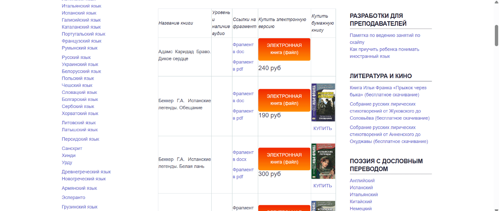Open Древнегреческий язык language page

click(x=86, y=172)
